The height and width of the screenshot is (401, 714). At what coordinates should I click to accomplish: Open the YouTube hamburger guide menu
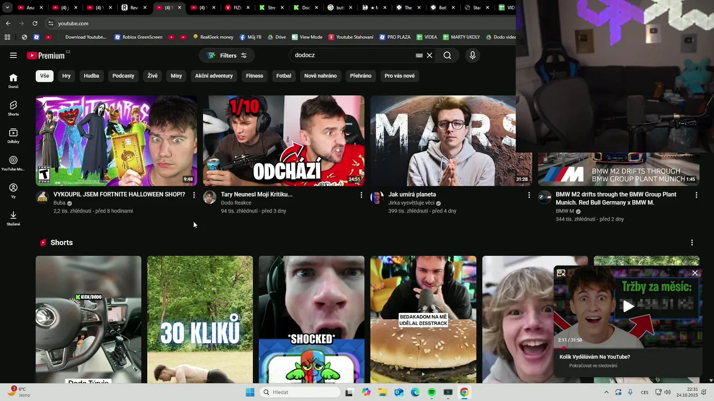pyautogui.click(x=13, y=55)
